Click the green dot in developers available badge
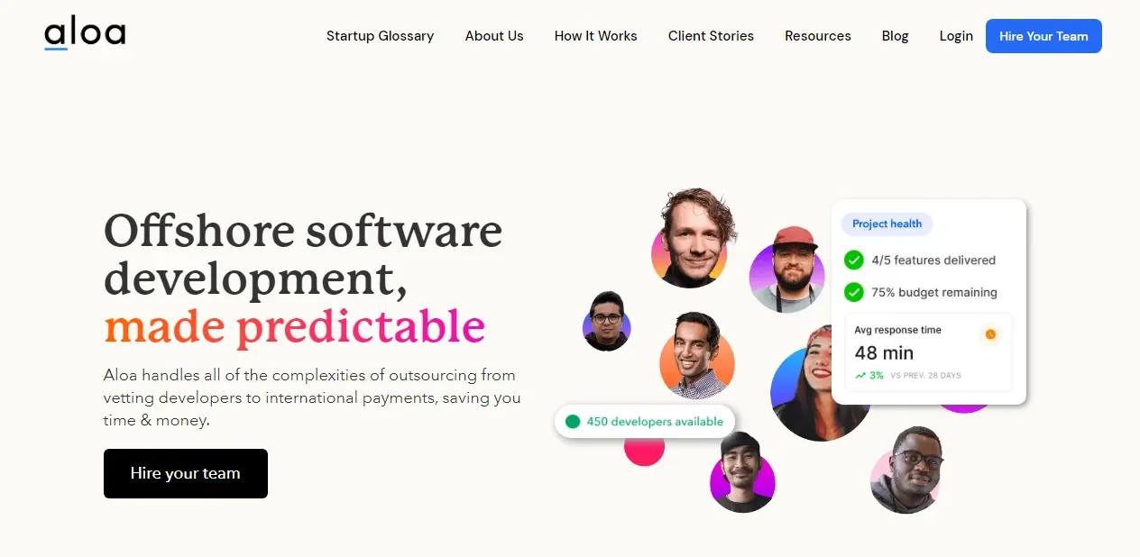 click(572, 421)
